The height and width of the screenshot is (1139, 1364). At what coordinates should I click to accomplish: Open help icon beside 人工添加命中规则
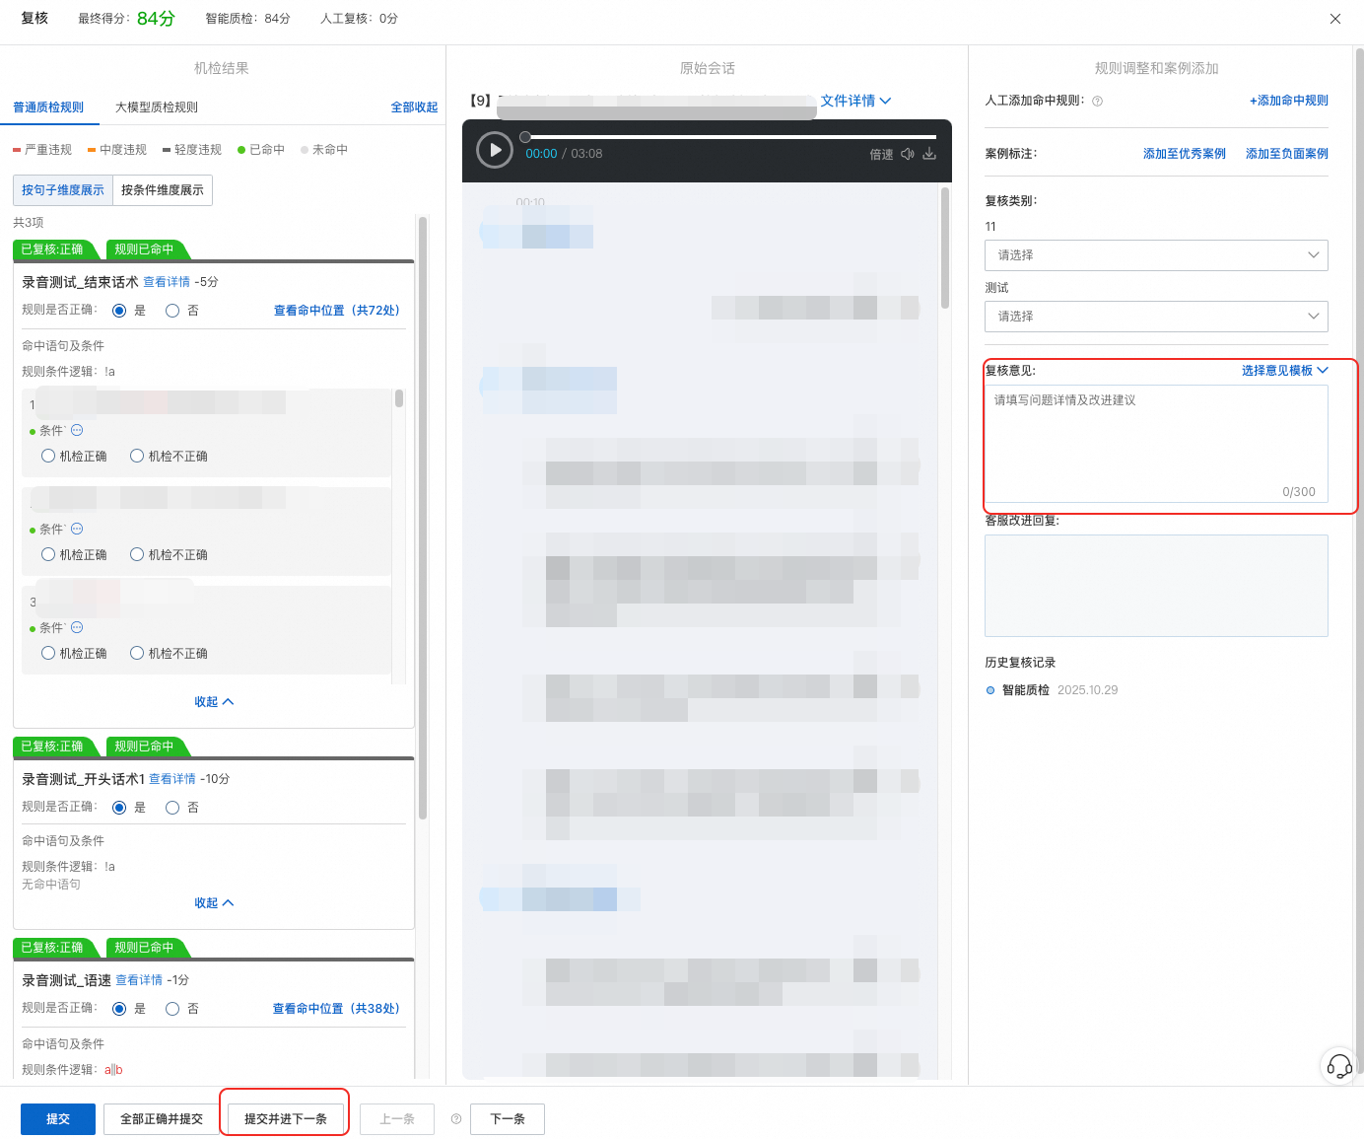pyautogui.click(x=1097, y=101)
